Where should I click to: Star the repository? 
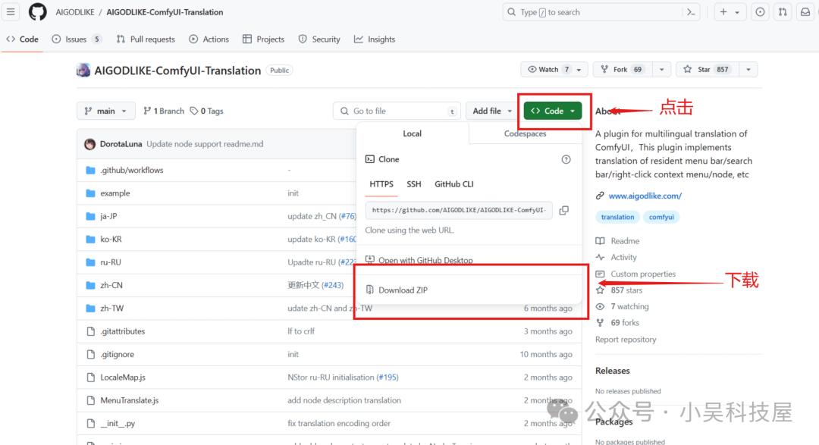click(x=708, y=70)
